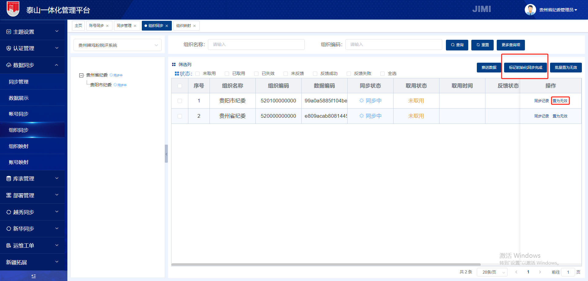The height and width of the screenshot is (281, 588).
Task: Click the 组织编码 input field
Action: click(394, 45)
